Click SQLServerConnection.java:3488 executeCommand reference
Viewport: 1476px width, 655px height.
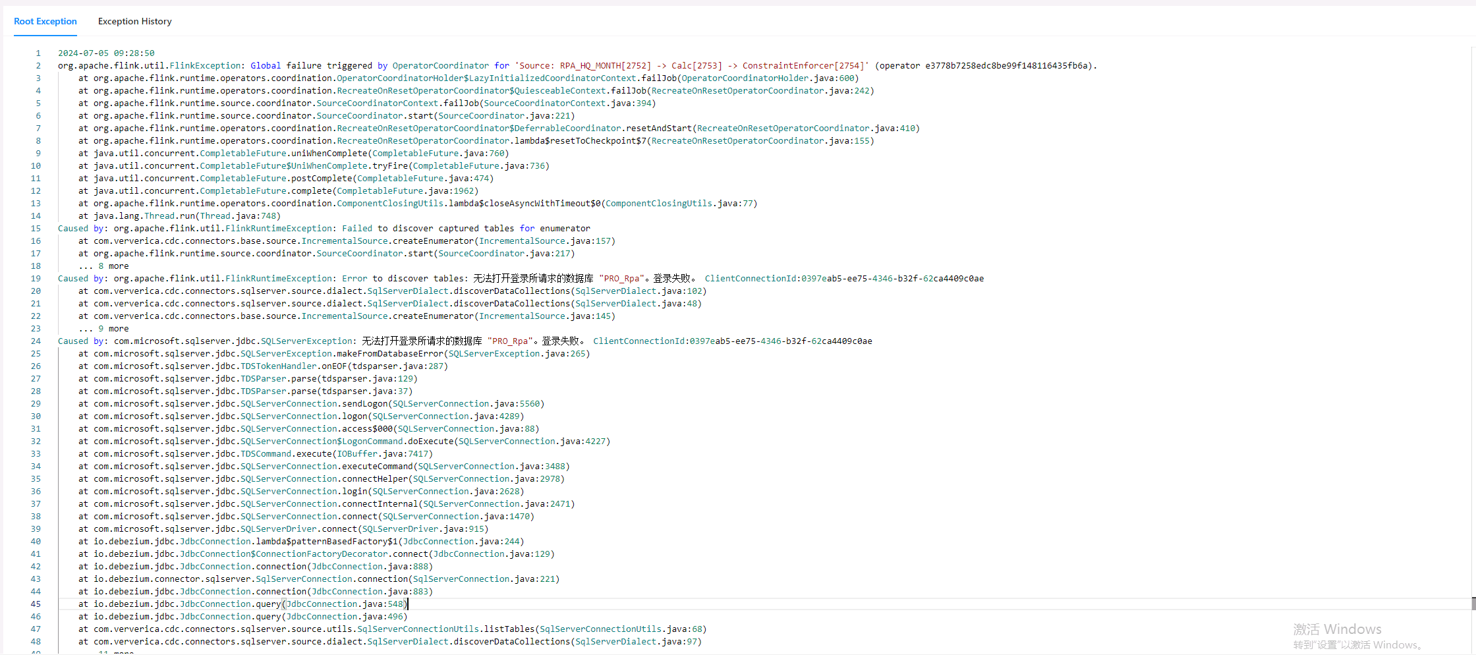[x=492, y=467]
